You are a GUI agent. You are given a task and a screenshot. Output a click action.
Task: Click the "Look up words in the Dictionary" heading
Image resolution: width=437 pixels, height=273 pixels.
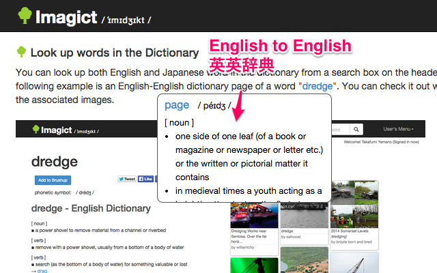[115, 53]
